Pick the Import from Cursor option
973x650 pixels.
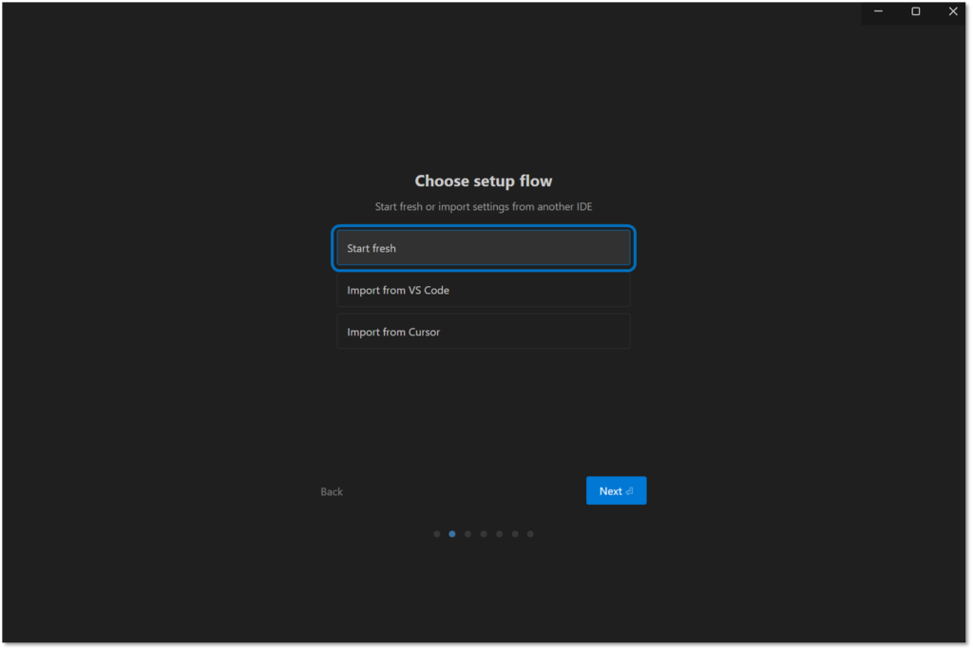coord(483,332)
